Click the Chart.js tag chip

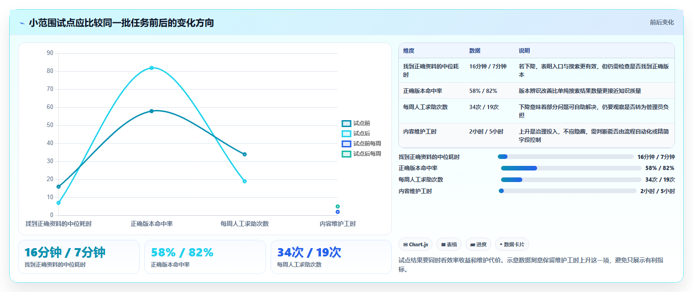point(415,244)
